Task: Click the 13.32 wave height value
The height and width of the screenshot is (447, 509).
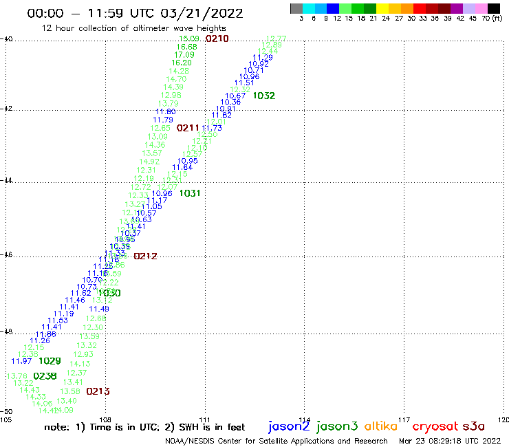Action: [x=87, y=345]
